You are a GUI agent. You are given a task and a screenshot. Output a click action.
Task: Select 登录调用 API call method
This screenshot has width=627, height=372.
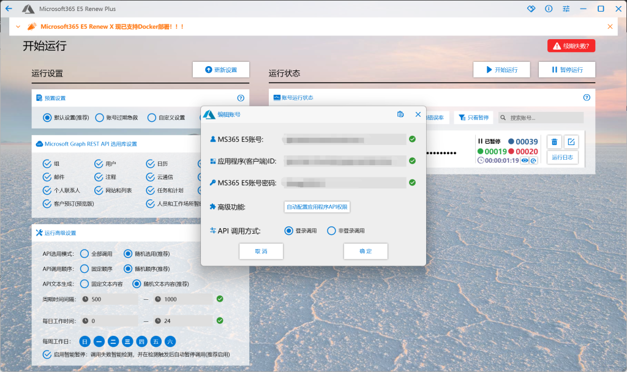coord(289,231)
